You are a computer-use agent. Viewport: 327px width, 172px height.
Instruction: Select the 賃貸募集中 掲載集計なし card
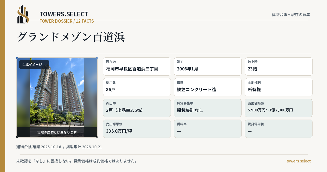pos(208,108)
